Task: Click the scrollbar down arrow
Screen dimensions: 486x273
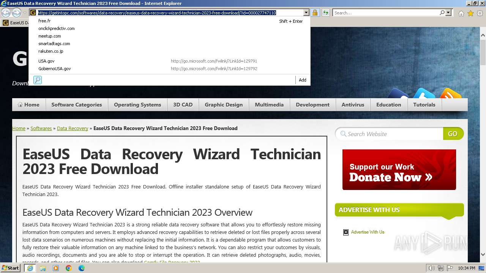Action: coord(483,254)
